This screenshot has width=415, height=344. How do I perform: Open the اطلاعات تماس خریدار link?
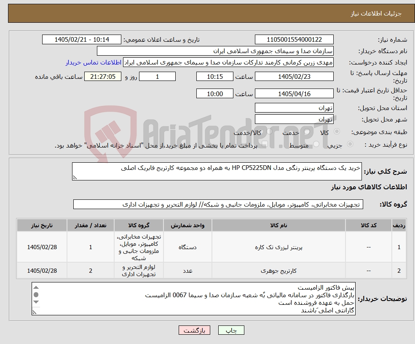point(94,62)
